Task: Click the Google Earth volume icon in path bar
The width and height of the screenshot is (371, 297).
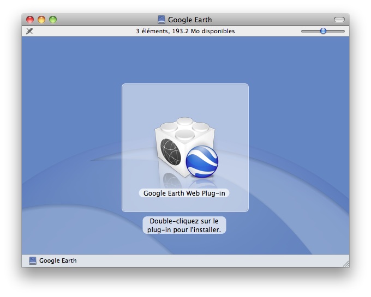Action: [33, 260]
